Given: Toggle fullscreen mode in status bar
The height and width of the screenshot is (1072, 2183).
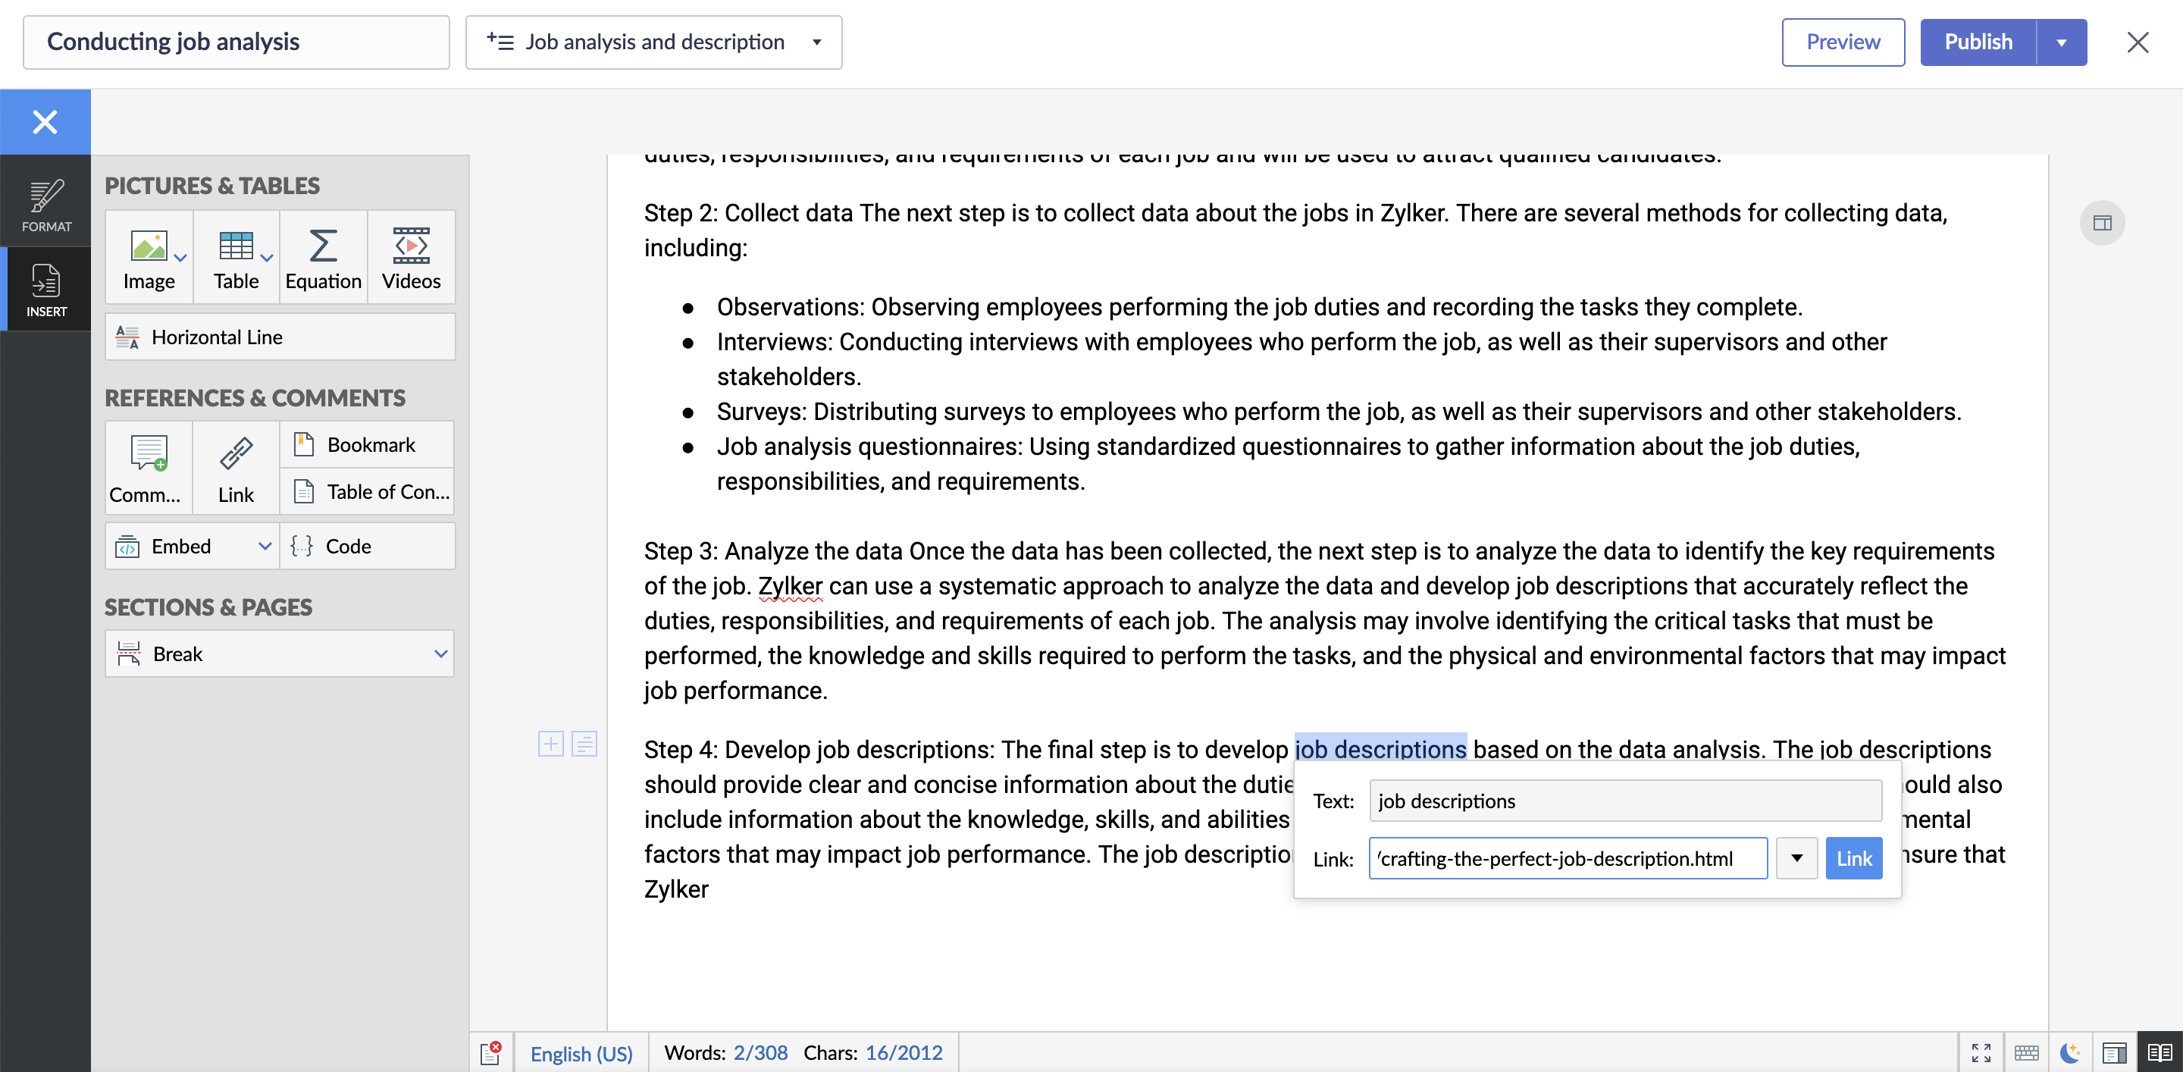Looking at the screenshot, I should [x=1981, y=1052].
